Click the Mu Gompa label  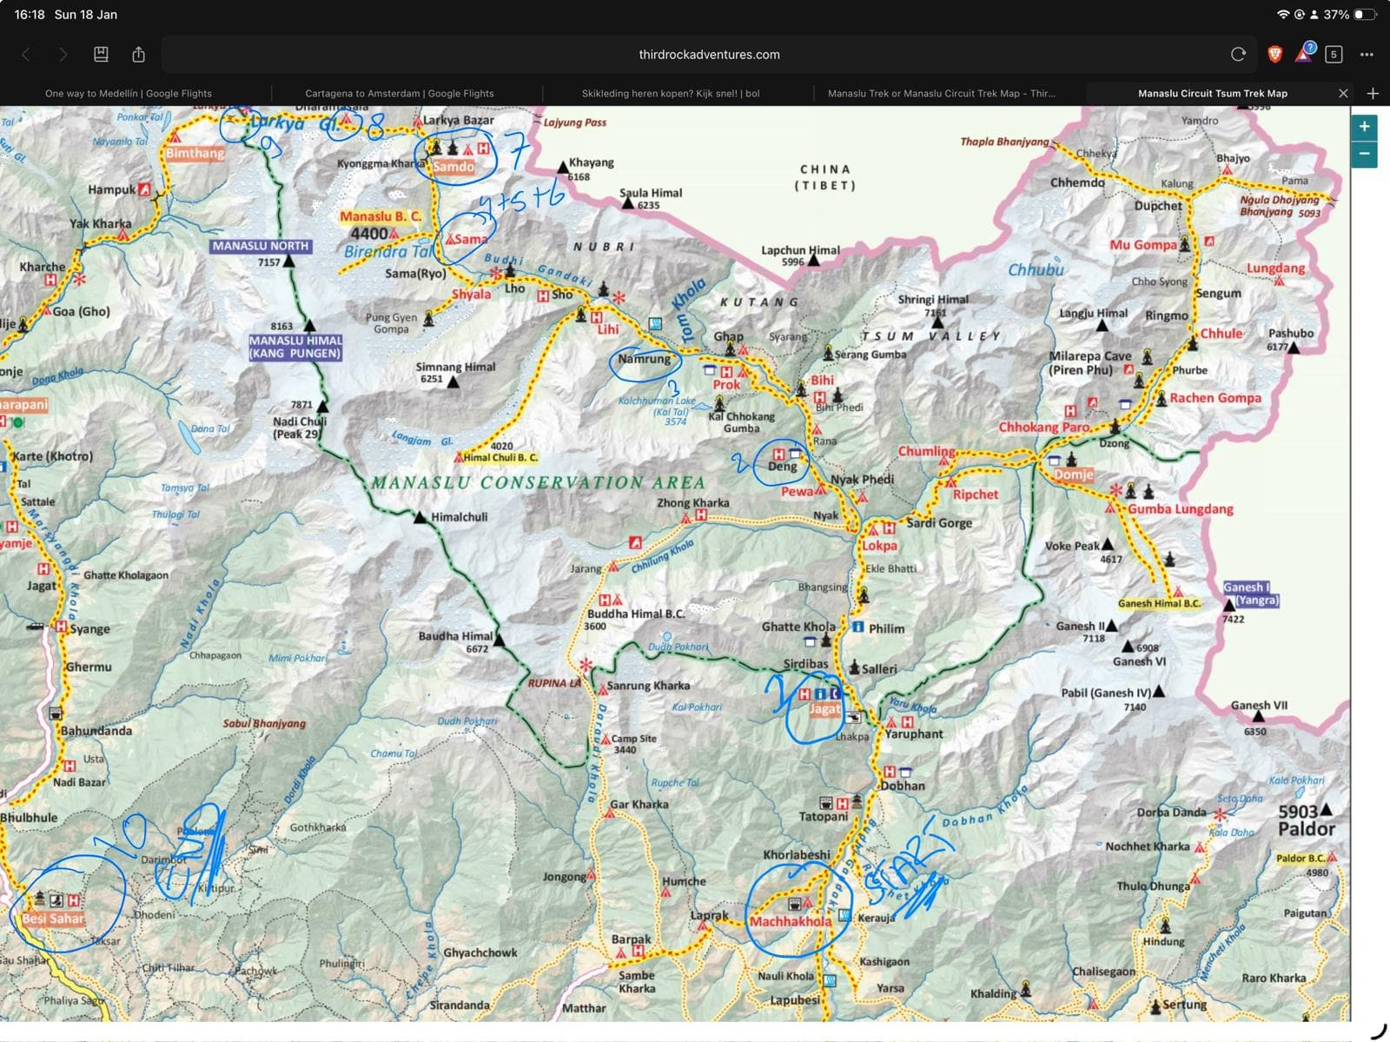[x=1143, y=245]
